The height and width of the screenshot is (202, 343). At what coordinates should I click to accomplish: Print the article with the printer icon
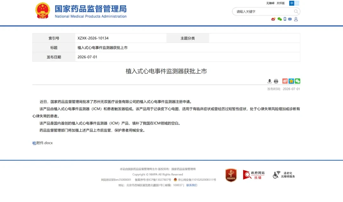click(276, 81)
